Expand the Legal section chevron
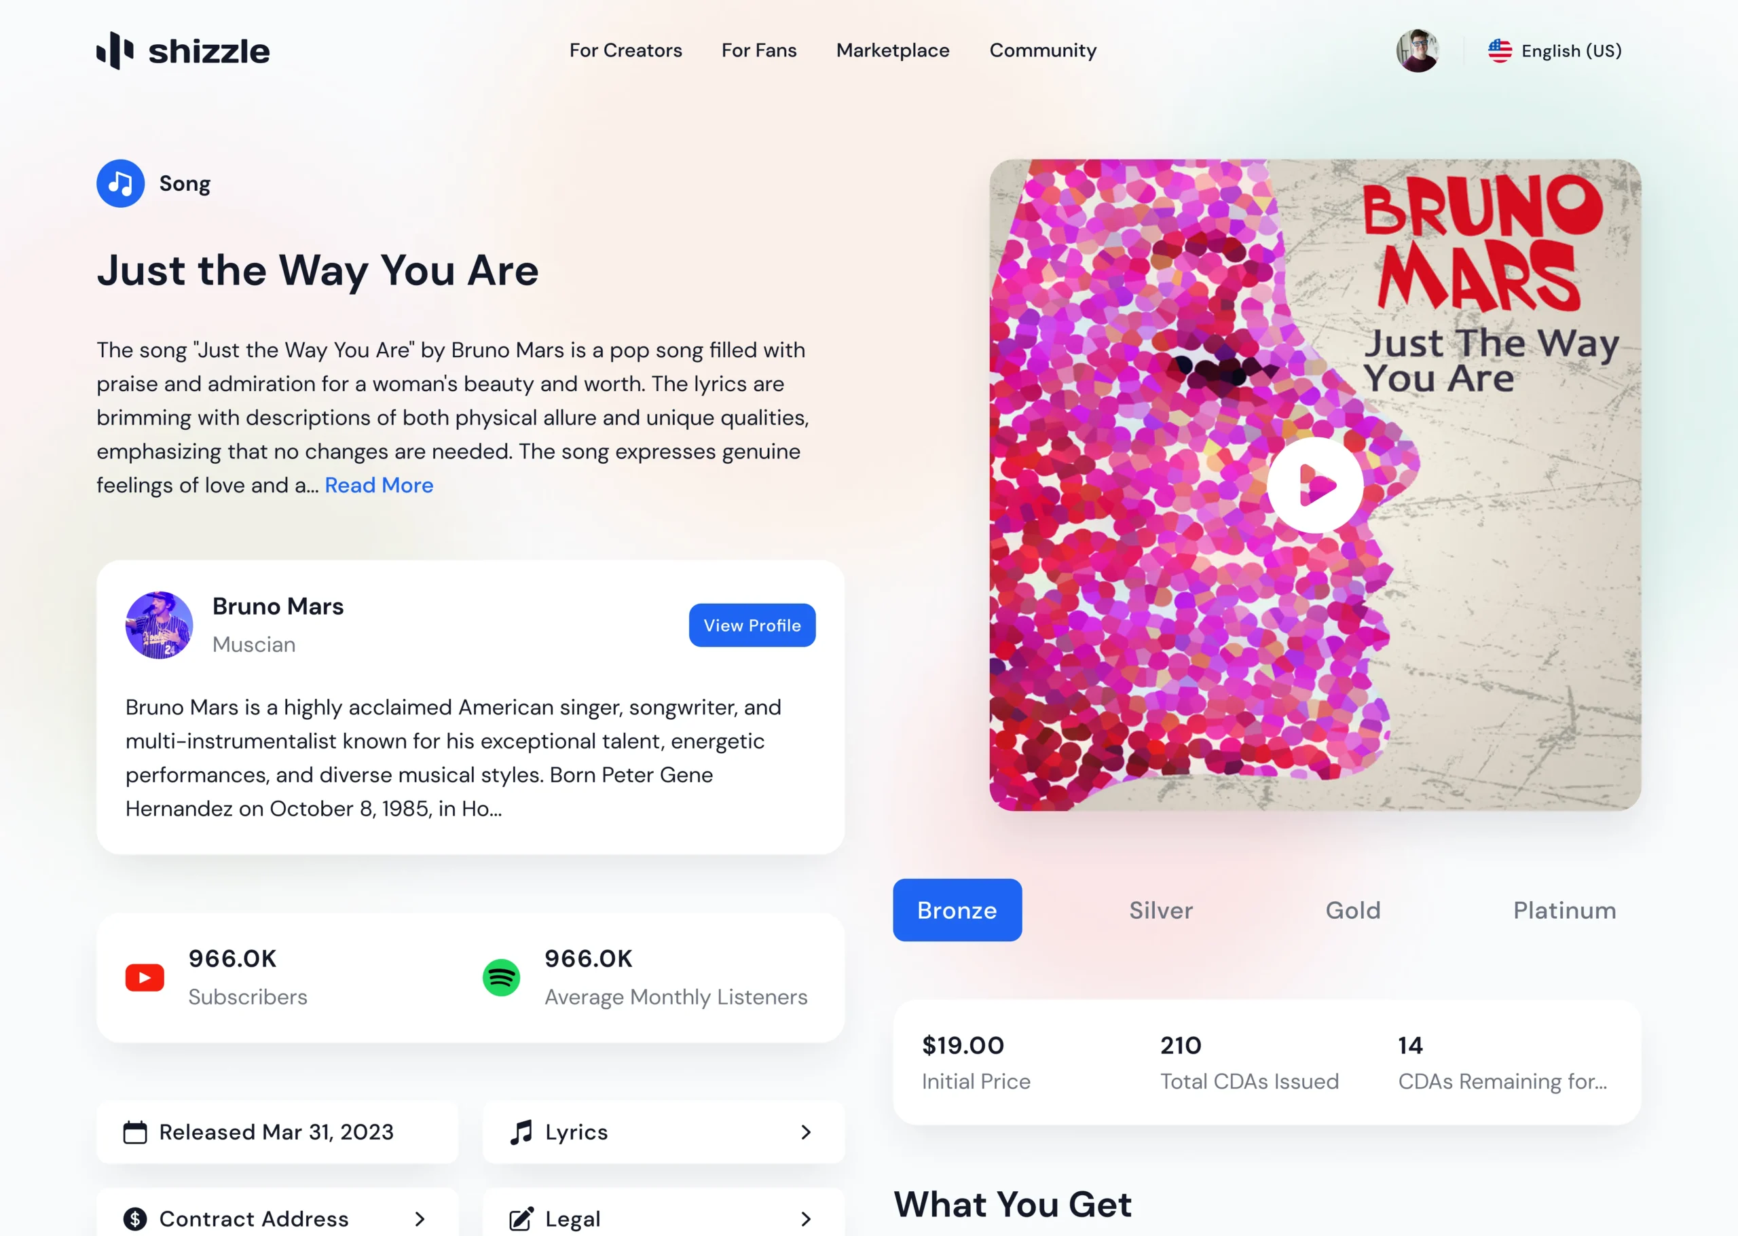This screenshot has width=1738, height=1236. (807, 1219)
